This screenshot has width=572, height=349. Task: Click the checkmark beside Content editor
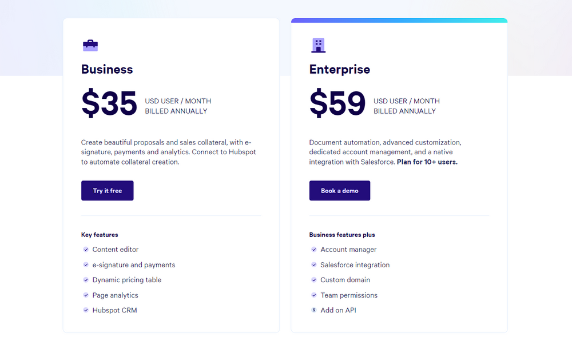click(85, 250)
